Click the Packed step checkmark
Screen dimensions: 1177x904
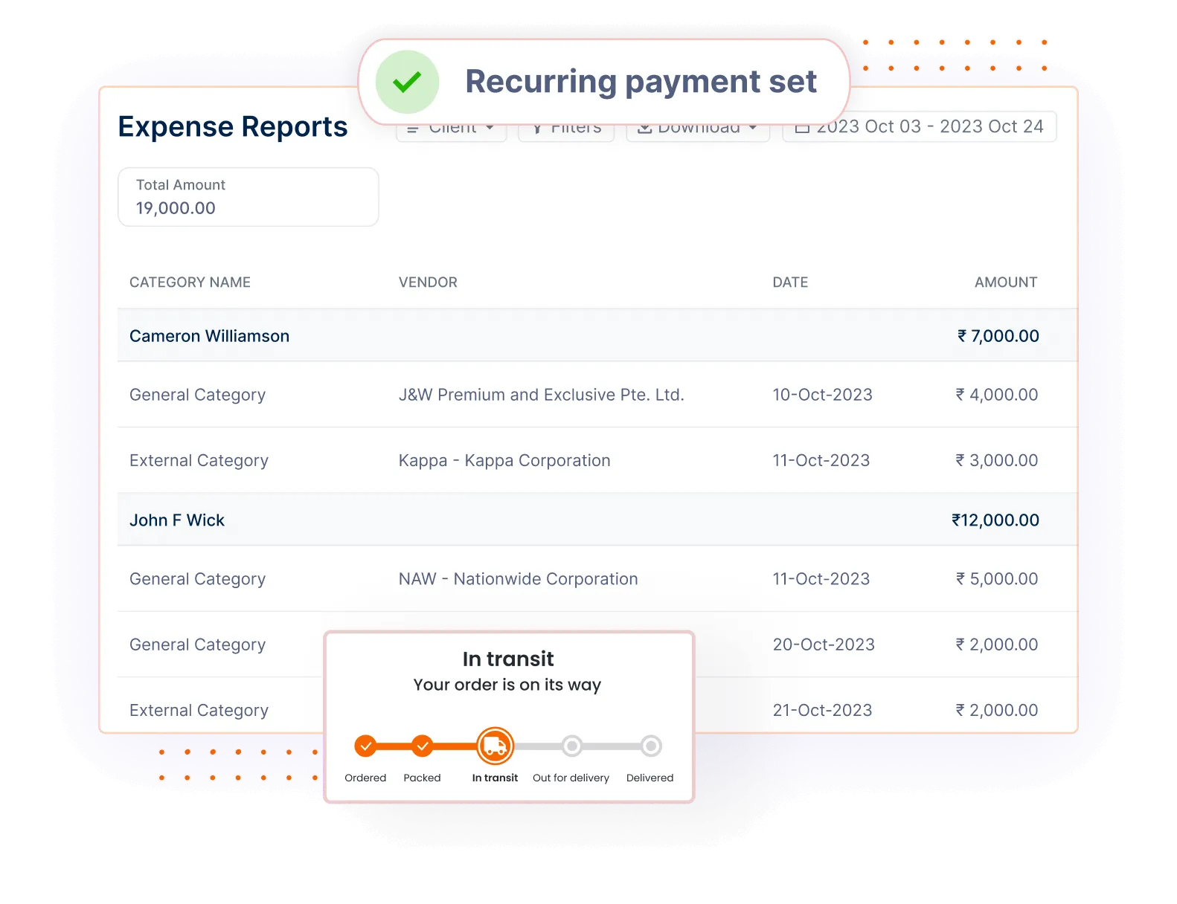tap(422, 746)
